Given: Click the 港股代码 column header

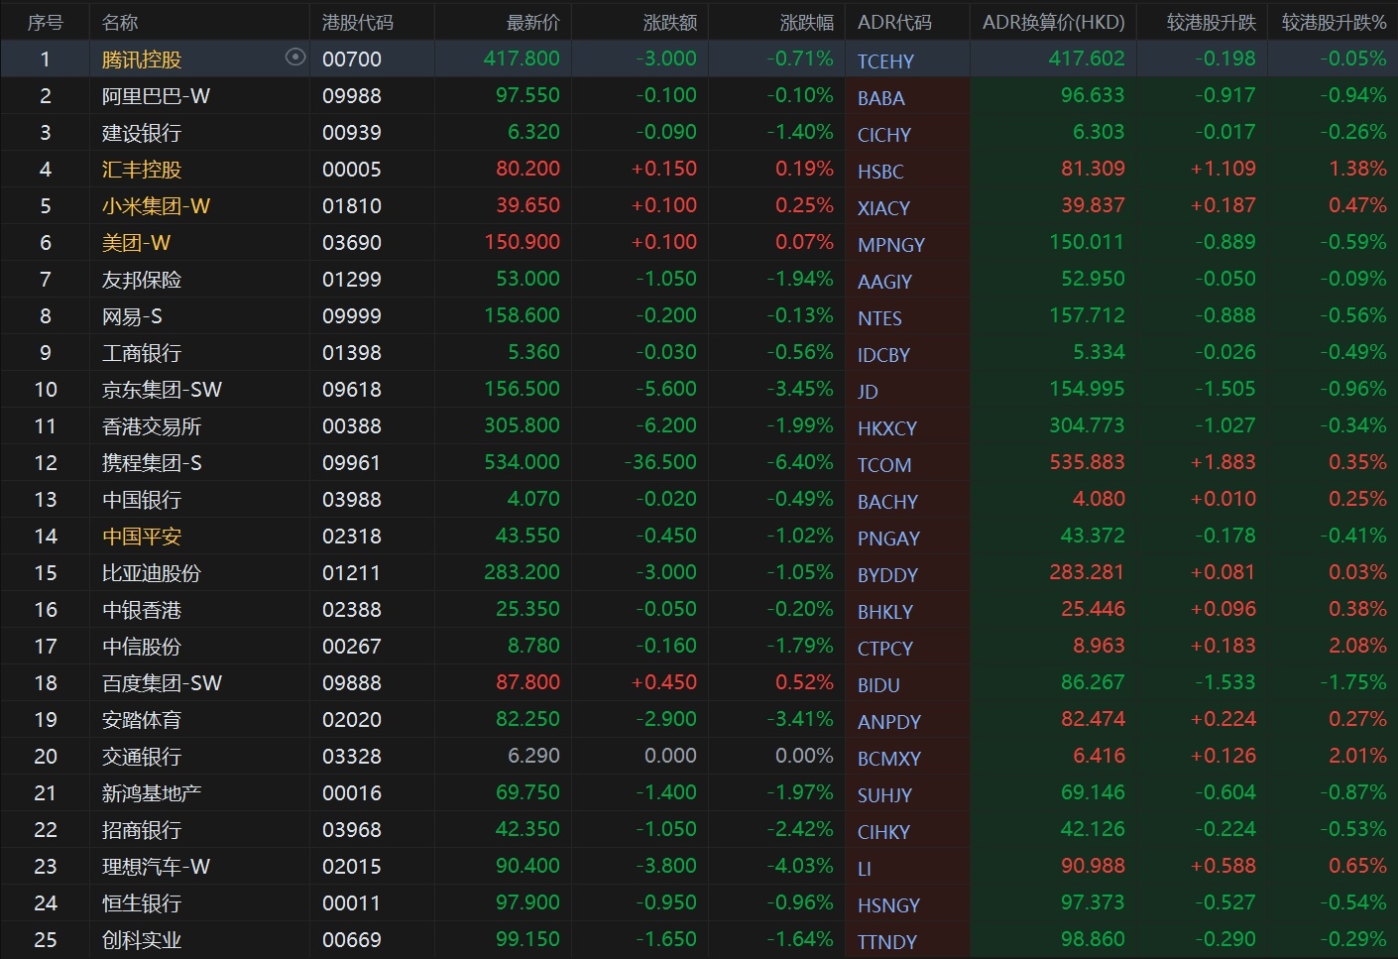Looking at the screenshot, I should [357, 22].
